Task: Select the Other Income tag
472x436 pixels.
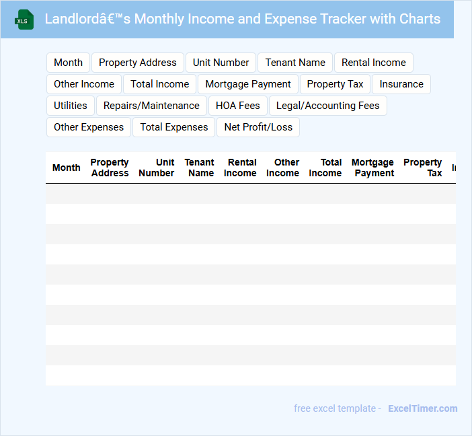Action: click(x=84, y=84)
